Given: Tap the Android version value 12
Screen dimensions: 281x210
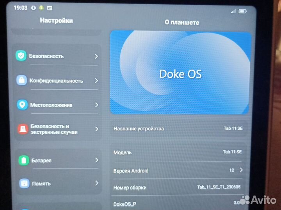Looking at the screenshot, I should 232,170.
